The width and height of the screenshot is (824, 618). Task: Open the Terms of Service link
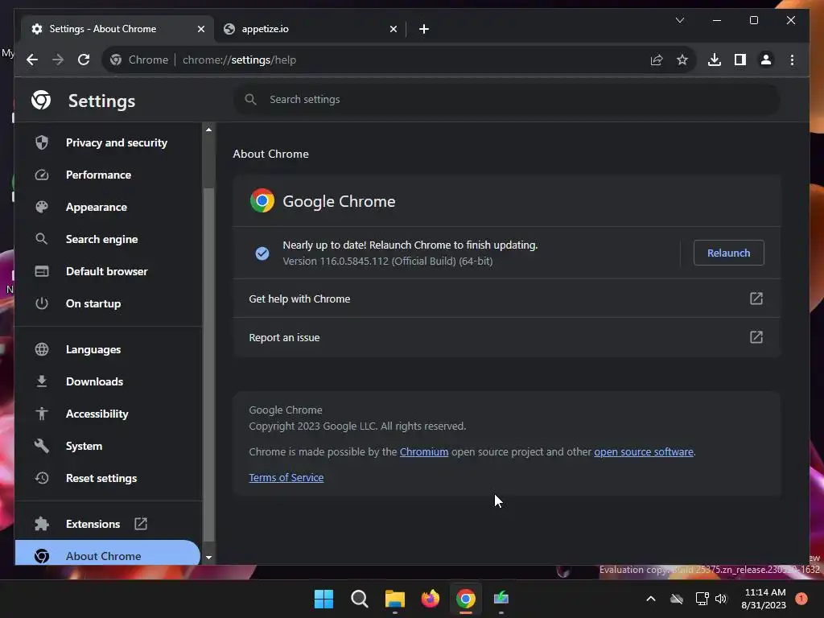click(286, 478)
